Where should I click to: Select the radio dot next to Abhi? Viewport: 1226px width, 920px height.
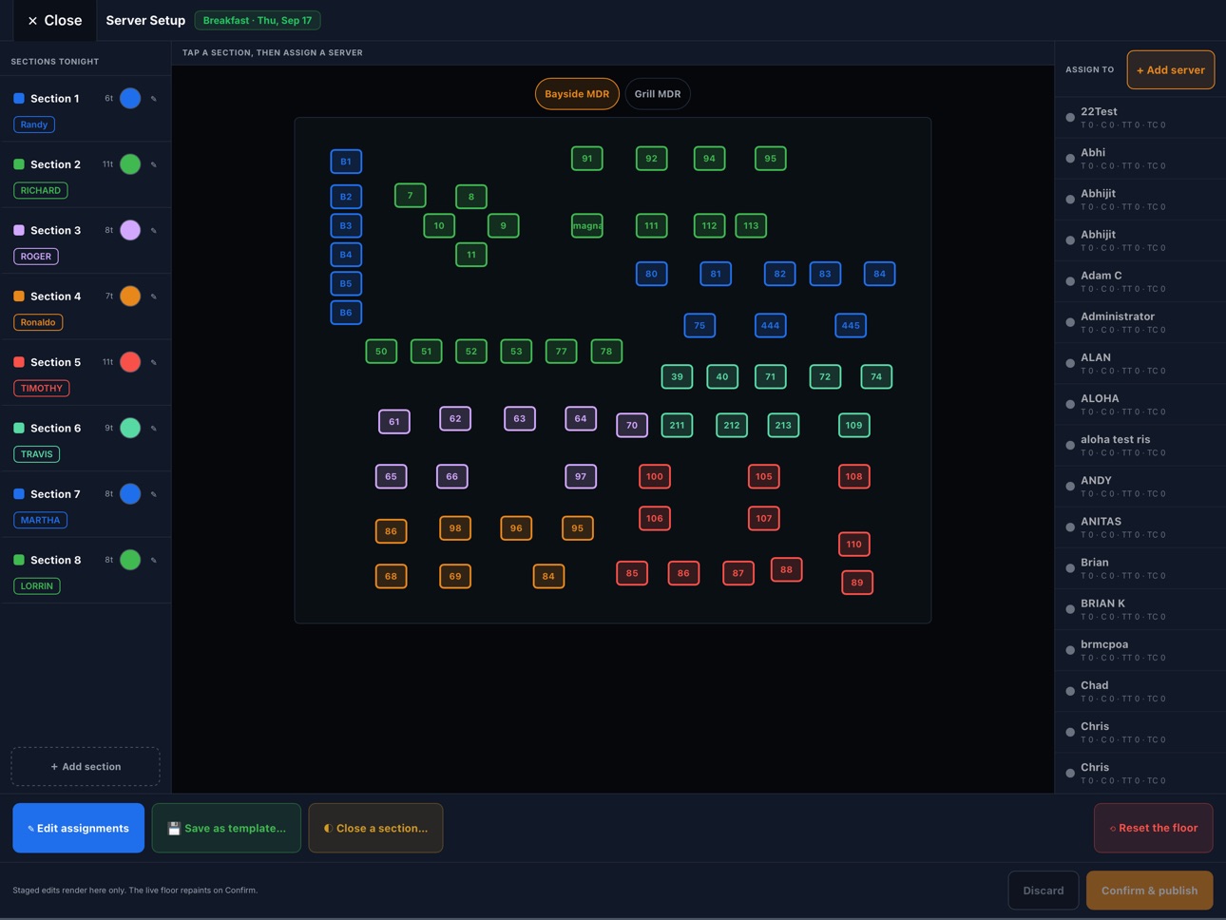[x=1070, y=159]
